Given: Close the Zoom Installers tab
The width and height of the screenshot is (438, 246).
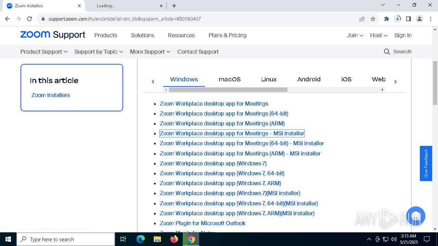Looking at the screenshot, I should [79, 5].
